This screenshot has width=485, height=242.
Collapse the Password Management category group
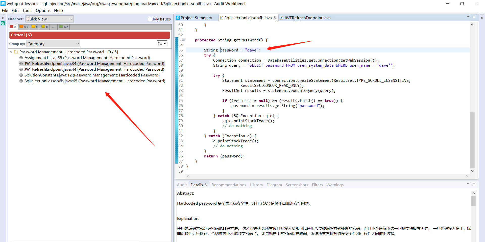(11, 52)
